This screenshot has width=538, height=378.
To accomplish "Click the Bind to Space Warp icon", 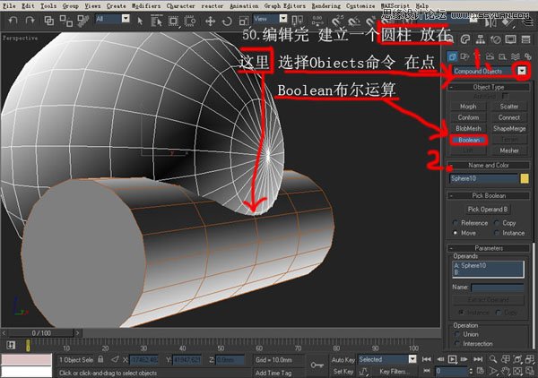I will click(x=82, y=21).
